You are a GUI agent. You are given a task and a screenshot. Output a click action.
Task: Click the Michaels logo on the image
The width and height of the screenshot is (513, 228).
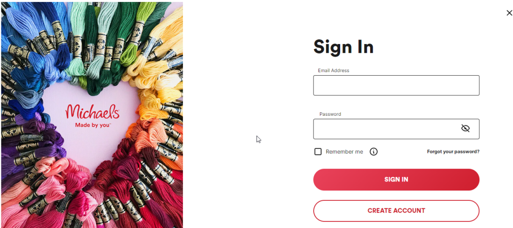92,111
